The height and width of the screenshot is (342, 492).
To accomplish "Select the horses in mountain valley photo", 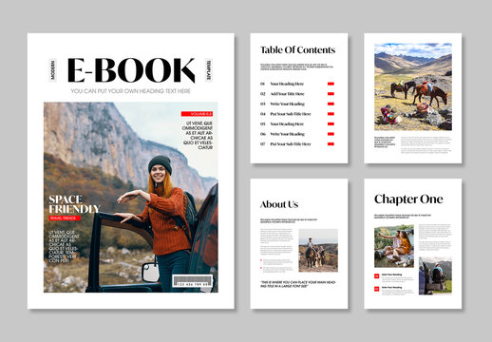I will [413, 86].
